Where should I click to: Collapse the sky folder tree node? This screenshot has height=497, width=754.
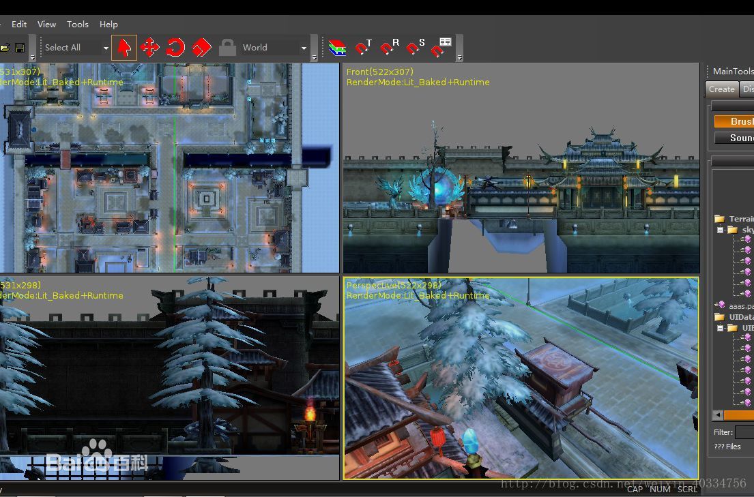(720, 230)
